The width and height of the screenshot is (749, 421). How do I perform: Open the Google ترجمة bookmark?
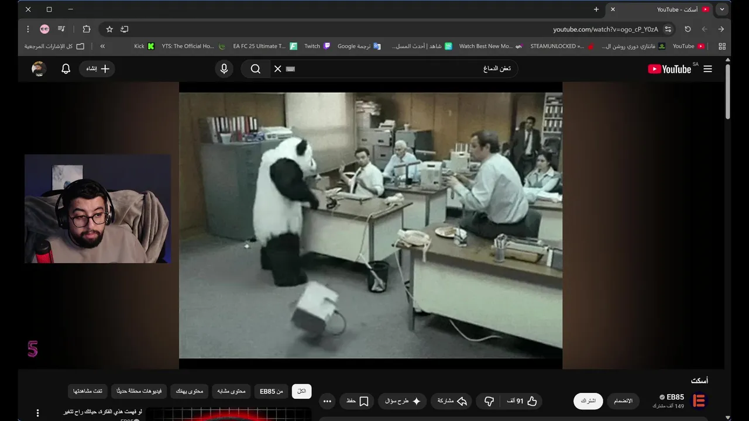point(359,46)
